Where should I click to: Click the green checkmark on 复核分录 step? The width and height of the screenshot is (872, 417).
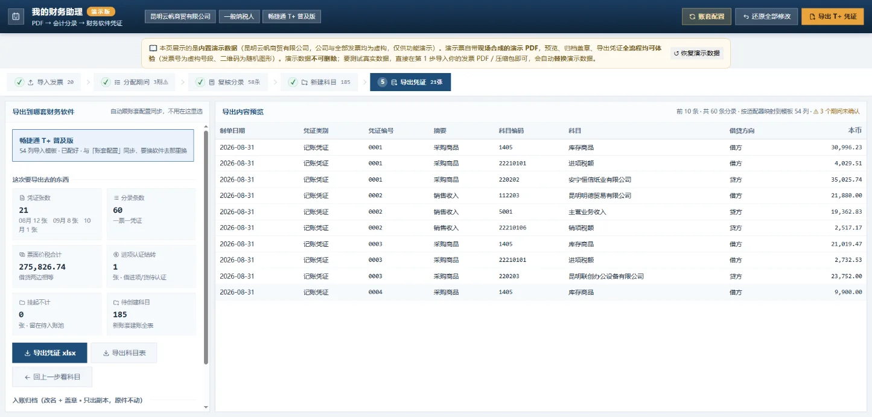(x=201, y=82)
